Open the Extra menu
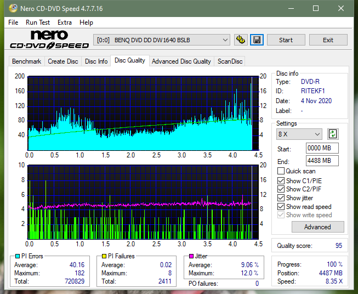This screenshot has height=294, width=358. pyautogui.click(x=65, y=22)
